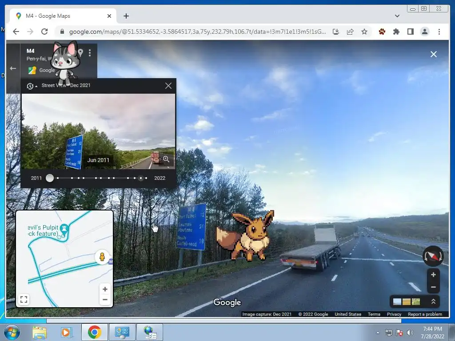Open Street View three-dot options menu
The width and height of the screenshot is (455, 341).
pyautogui.click(x=90, y=53)
